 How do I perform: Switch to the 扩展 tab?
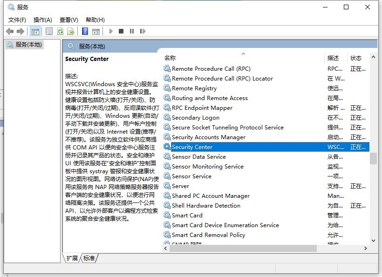click(71, 258)
